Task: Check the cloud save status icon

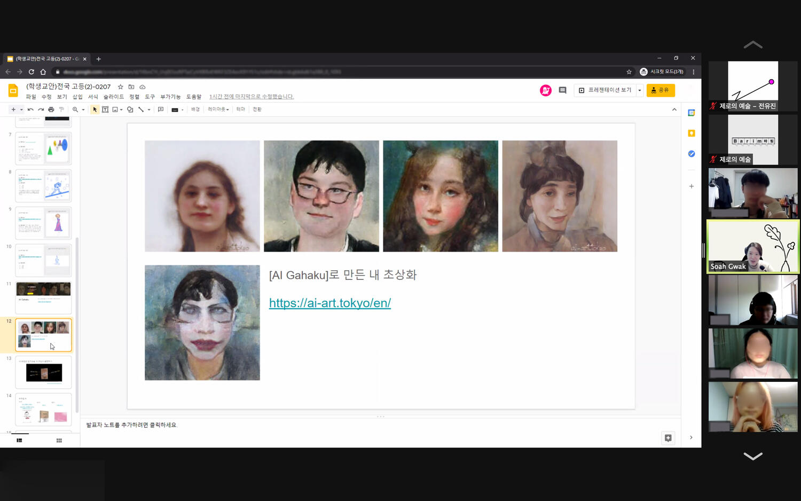Action: 143,87
